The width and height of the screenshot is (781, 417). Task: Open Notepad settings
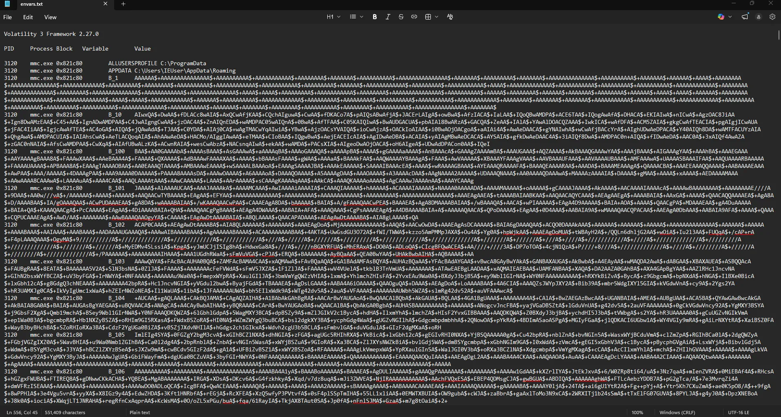(773, 17)
